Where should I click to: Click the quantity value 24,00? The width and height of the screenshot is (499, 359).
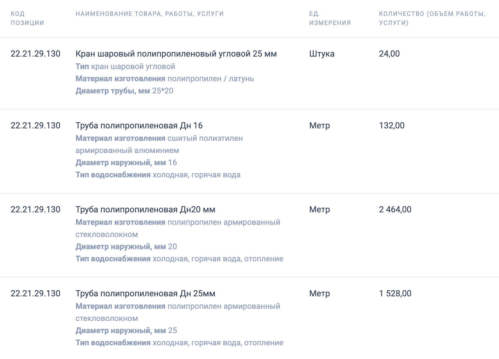[x=389, y=54]
